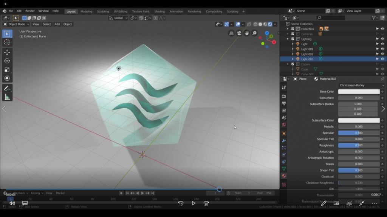This screenshot has height=217, width=387.
Task: Select the Transform tool
Action: [7, 78]
